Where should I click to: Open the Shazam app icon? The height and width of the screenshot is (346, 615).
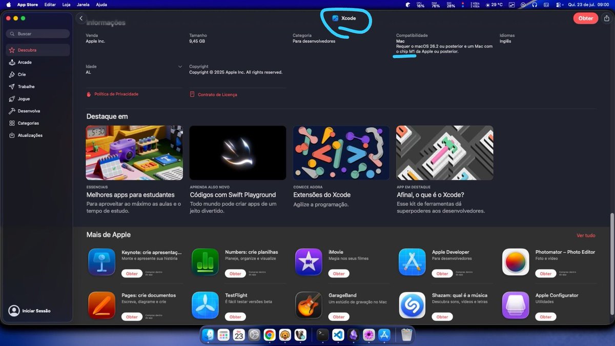coord(412,306)
